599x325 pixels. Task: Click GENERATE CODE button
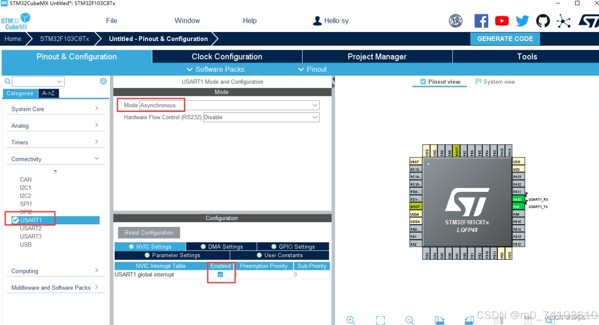[505, 38]
